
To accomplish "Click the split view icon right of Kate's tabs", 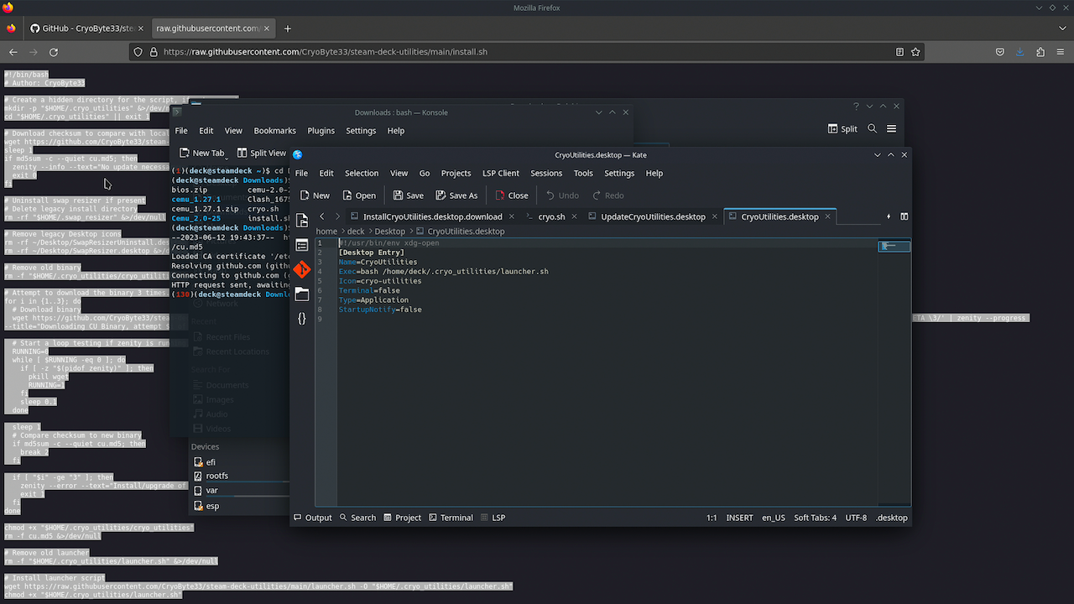I will 905,216.
